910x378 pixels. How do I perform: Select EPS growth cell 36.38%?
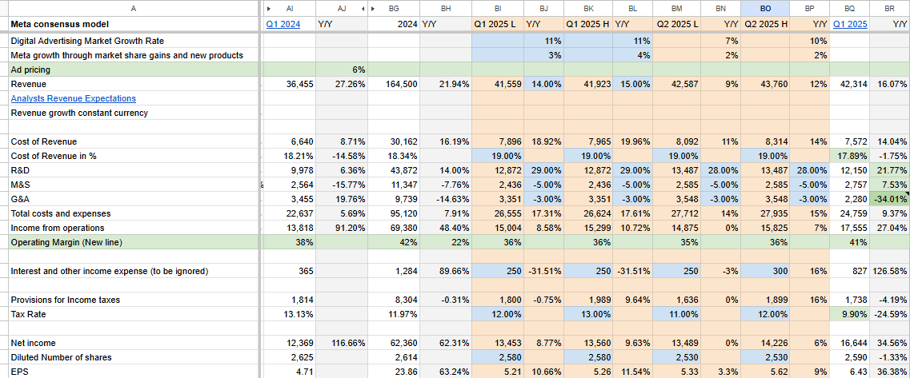890,371
